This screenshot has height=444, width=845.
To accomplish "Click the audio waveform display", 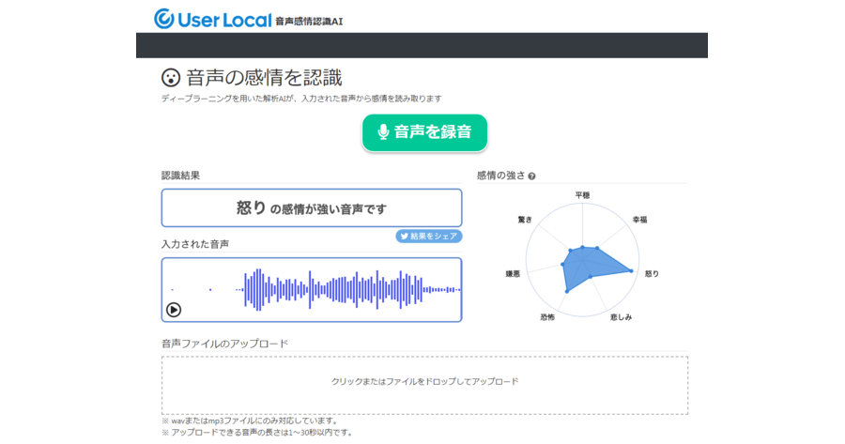I will pyautogui.click(x=312, y=289).
